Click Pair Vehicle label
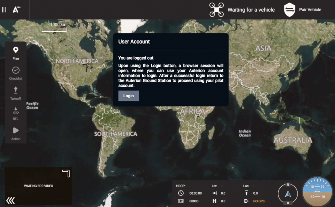The width and height of the screenshot is (335, 207). pyautogui.click(x=310, y=10)
